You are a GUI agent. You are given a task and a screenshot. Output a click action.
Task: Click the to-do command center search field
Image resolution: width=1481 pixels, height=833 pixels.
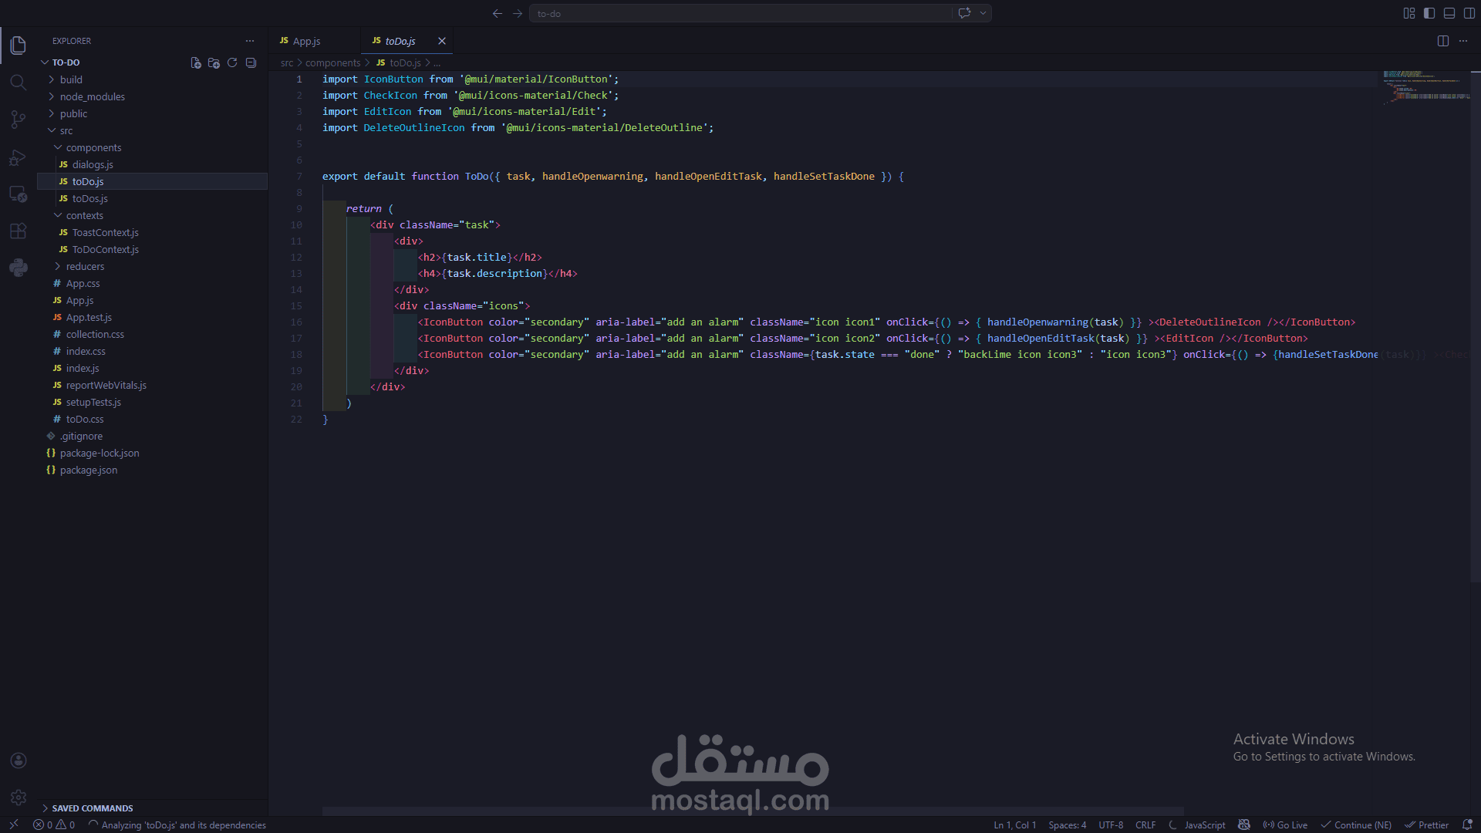(740, 13)
